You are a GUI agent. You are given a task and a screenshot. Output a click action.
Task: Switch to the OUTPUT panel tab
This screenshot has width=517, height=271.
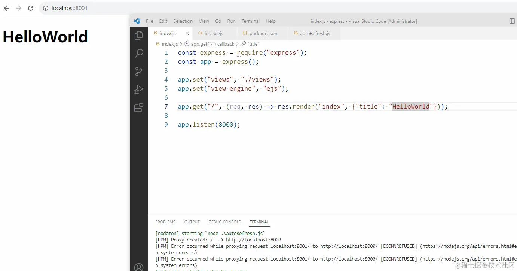pos(192,222)
